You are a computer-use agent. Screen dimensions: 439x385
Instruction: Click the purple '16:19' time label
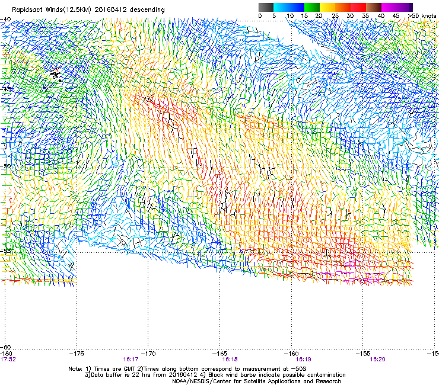tap(304, 360)
